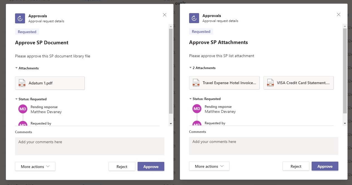Click the PDF icon on Adatum 1.pdf

(x=22, y=83)
